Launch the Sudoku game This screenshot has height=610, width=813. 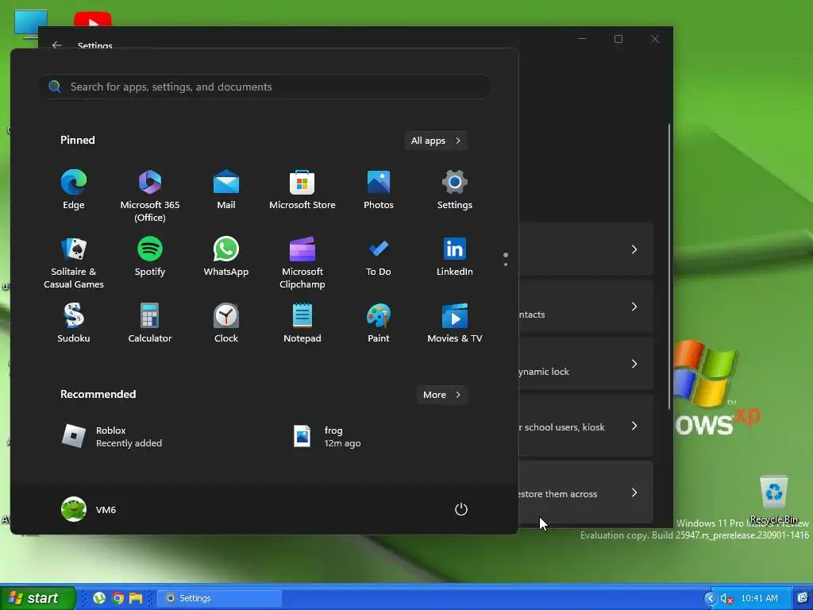point(74,322)
